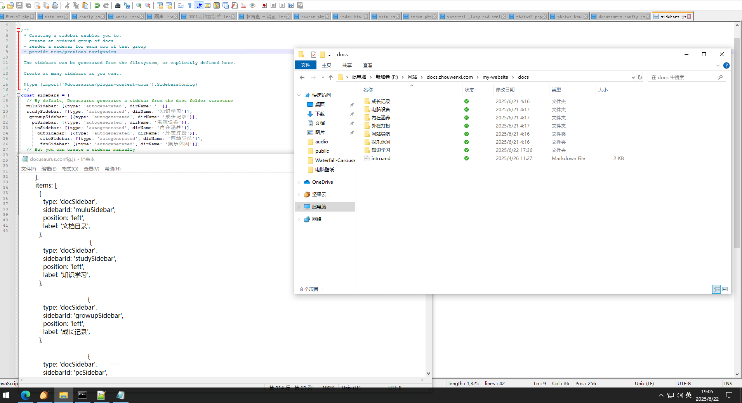Expand the OneDrive tree node
742x403 pixels.
299,182
